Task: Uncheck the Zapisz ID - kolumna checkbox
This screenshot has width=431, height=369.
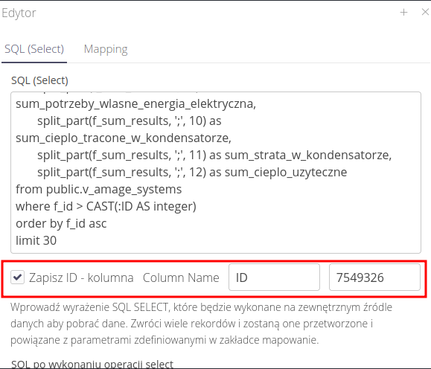Action: click(18, 277)
